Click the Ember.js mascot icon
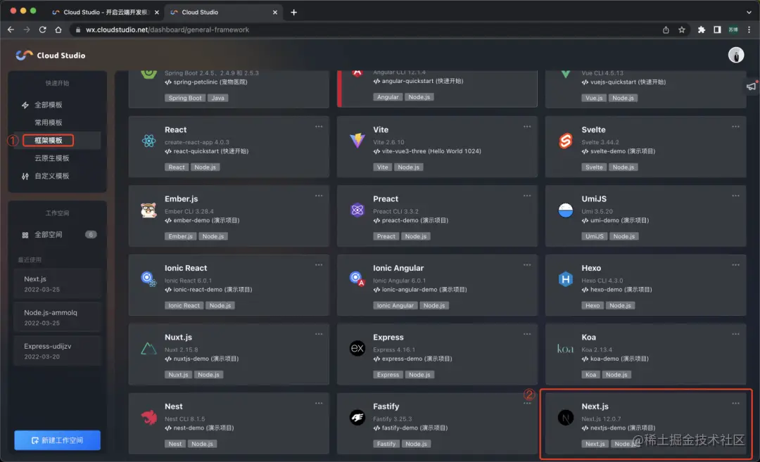 tap(148, 210)
